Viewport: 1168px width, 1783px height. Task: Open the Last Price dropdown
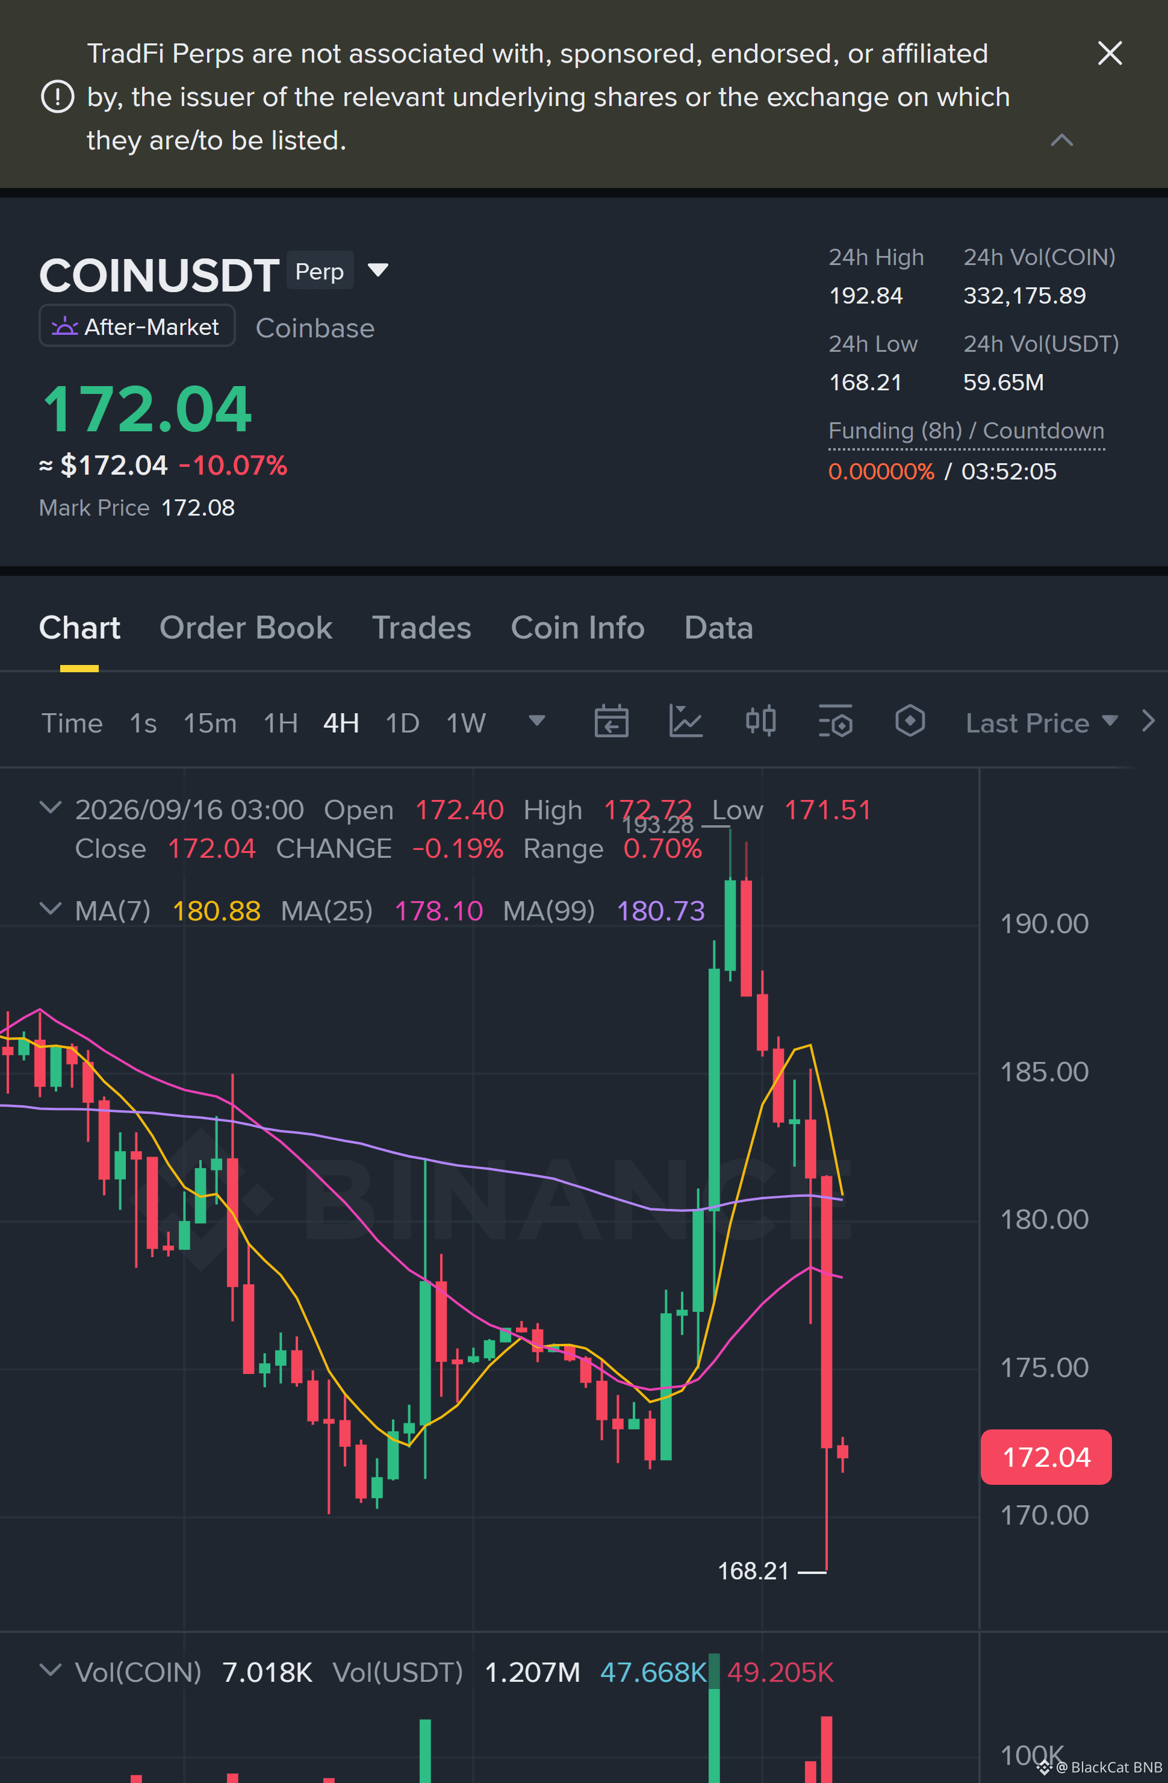click(x=1042, y=723)
